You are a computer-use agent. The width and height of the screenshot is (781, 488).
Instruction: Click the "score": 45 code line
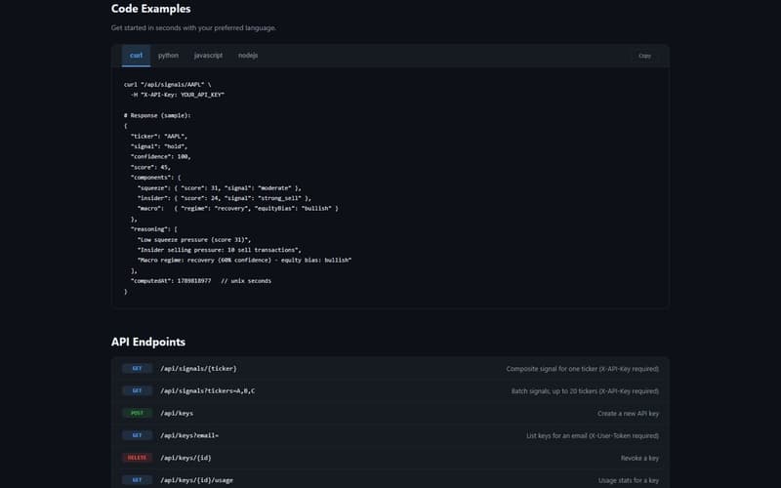150,167
